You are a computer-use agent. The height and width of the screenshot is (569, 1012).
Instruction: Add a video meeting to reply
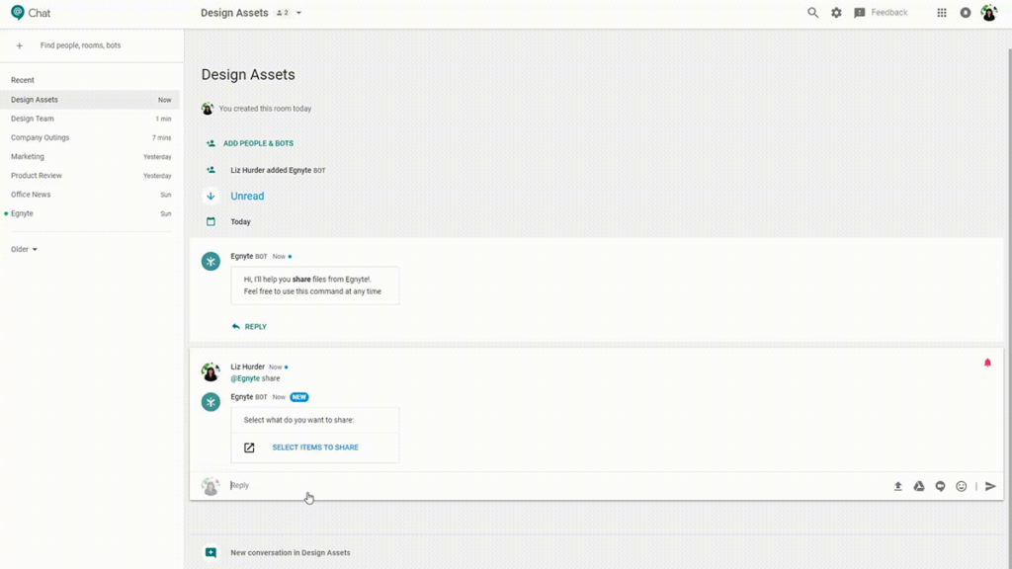(940, 486)
